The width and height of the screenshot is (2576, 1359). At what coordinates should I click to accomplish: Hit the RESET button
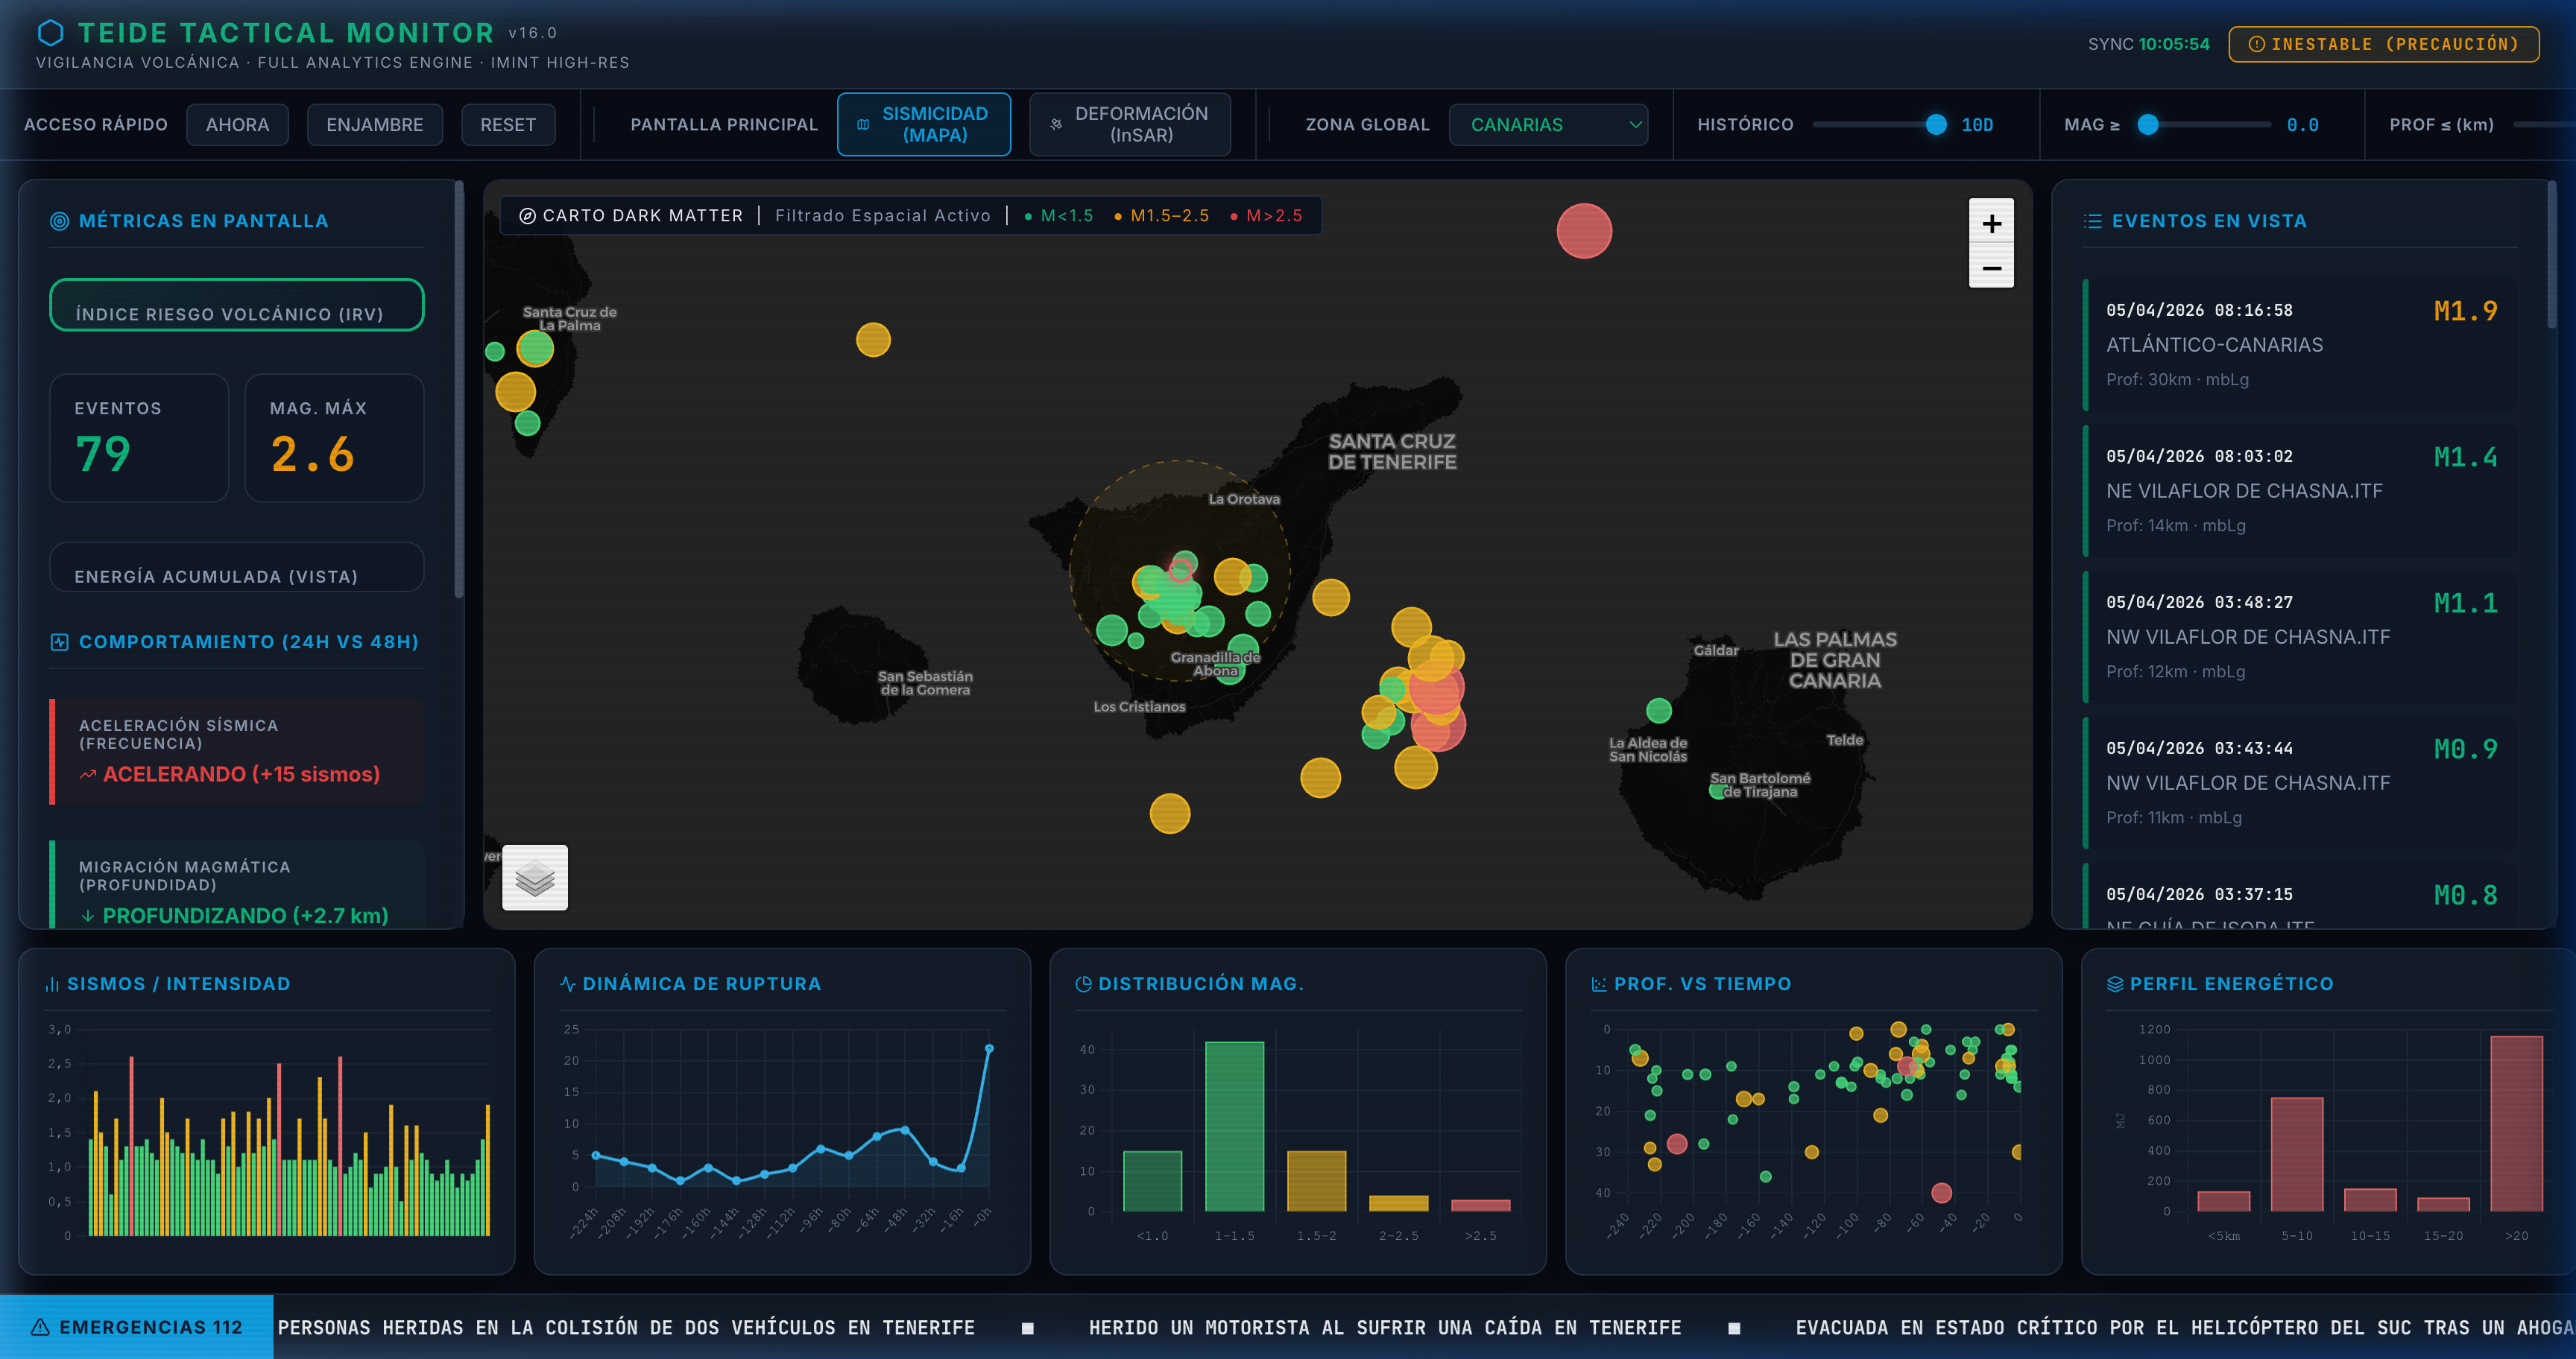(508, 125)
